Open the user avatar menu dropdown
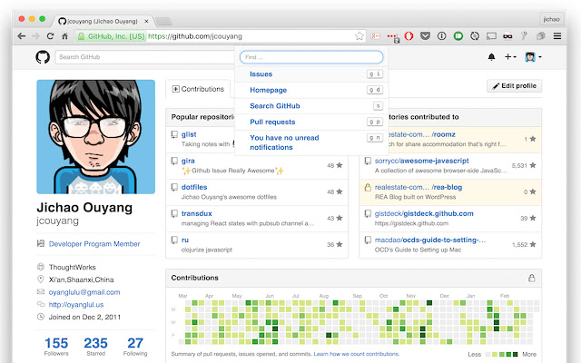The height and width of the screenshot is (363, 581). (533, 57)
